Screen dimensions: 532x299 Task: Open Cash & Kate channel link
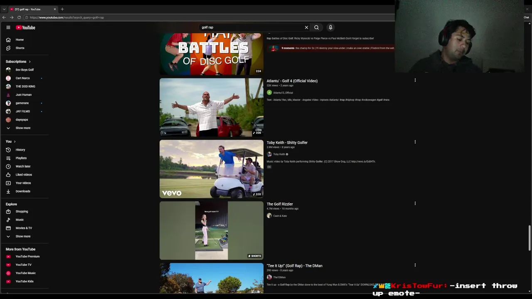click(280, 216)
